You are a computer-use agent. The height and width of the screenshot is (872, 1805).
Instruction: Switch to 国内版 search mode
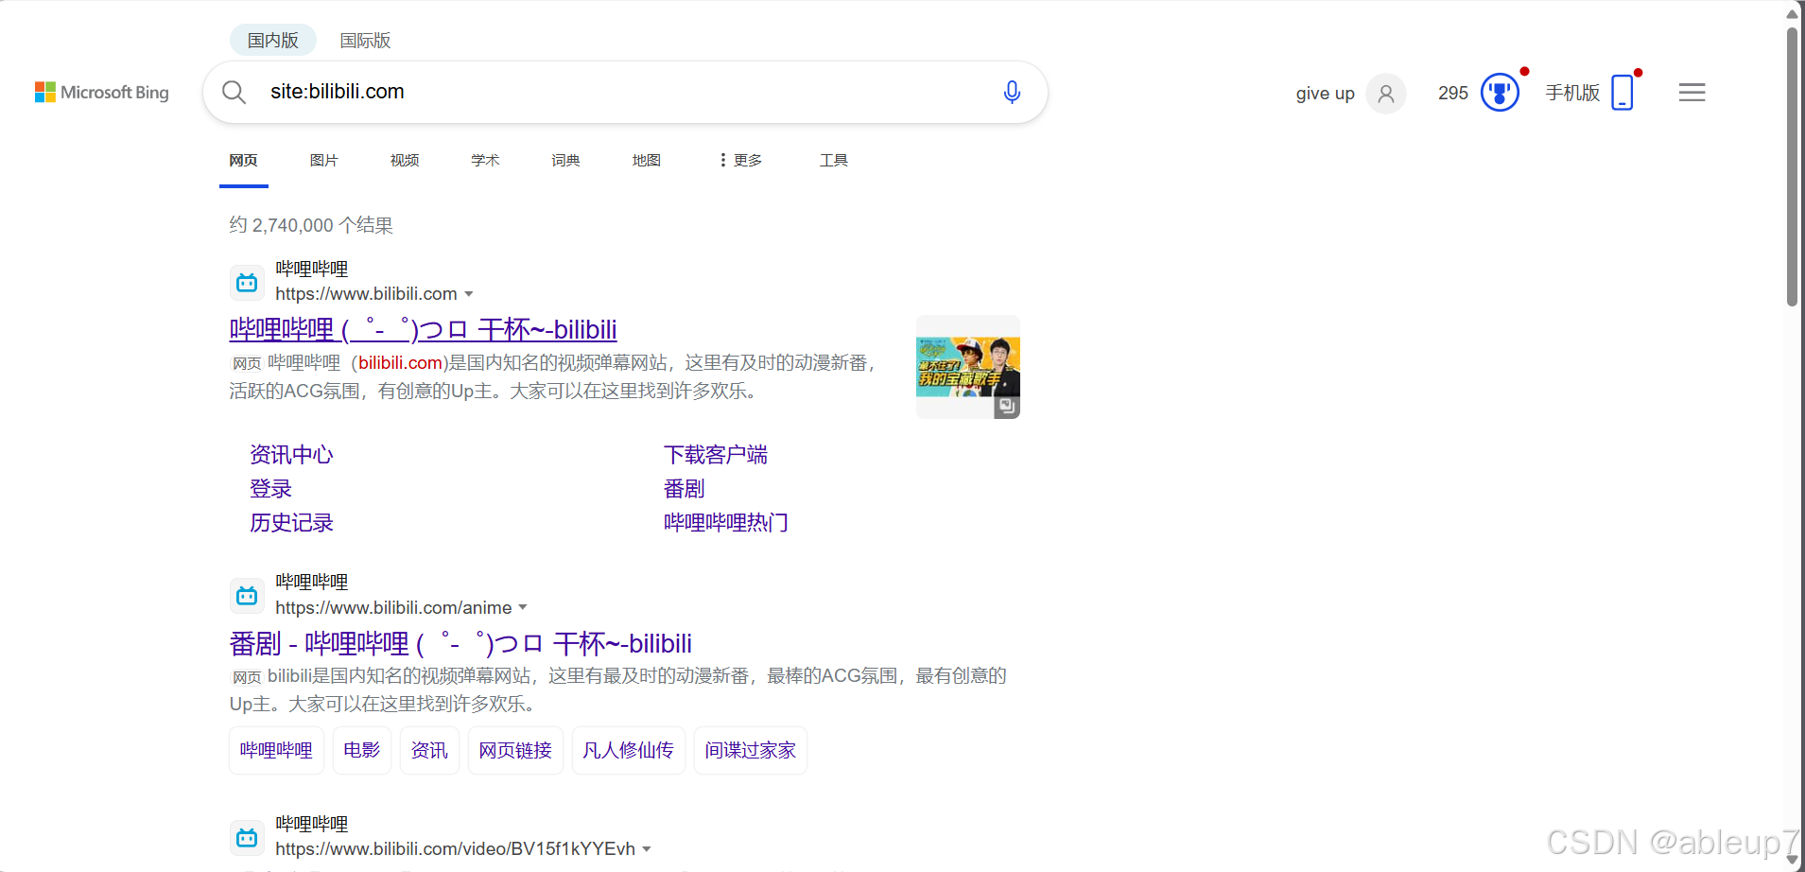click(273, 41)
